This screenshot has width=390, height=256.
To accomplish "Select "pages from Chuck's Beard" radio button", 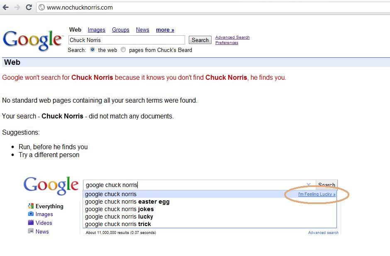I will point(123,50).
